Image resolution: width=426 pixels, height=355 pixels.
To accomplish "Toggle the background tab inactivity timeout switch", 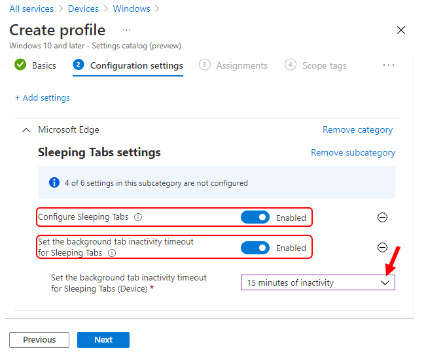I will (255, 248).
